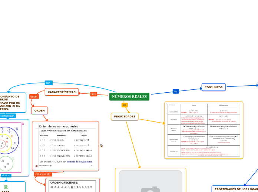Image resolution: width=258 pixels, height=192 pixels.
Task: Select the PROPIEDADES node
Action: 125,117
